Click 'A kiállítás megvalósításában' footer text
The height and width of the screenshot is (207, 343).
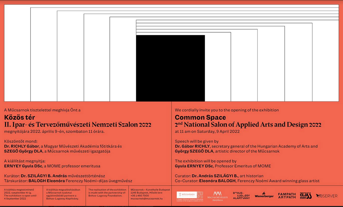point(63,190)
